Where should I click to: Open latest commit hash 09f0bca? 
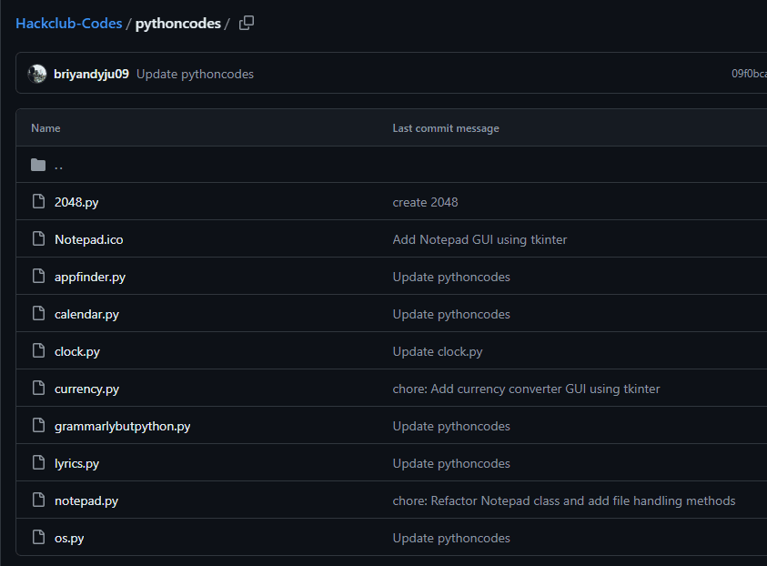(748, 74)
